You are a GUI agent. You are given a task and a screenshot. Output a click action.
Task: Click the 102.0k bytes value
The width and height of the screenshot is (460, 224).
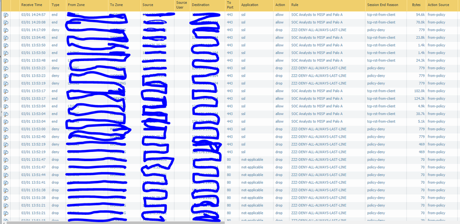point(419,90)
